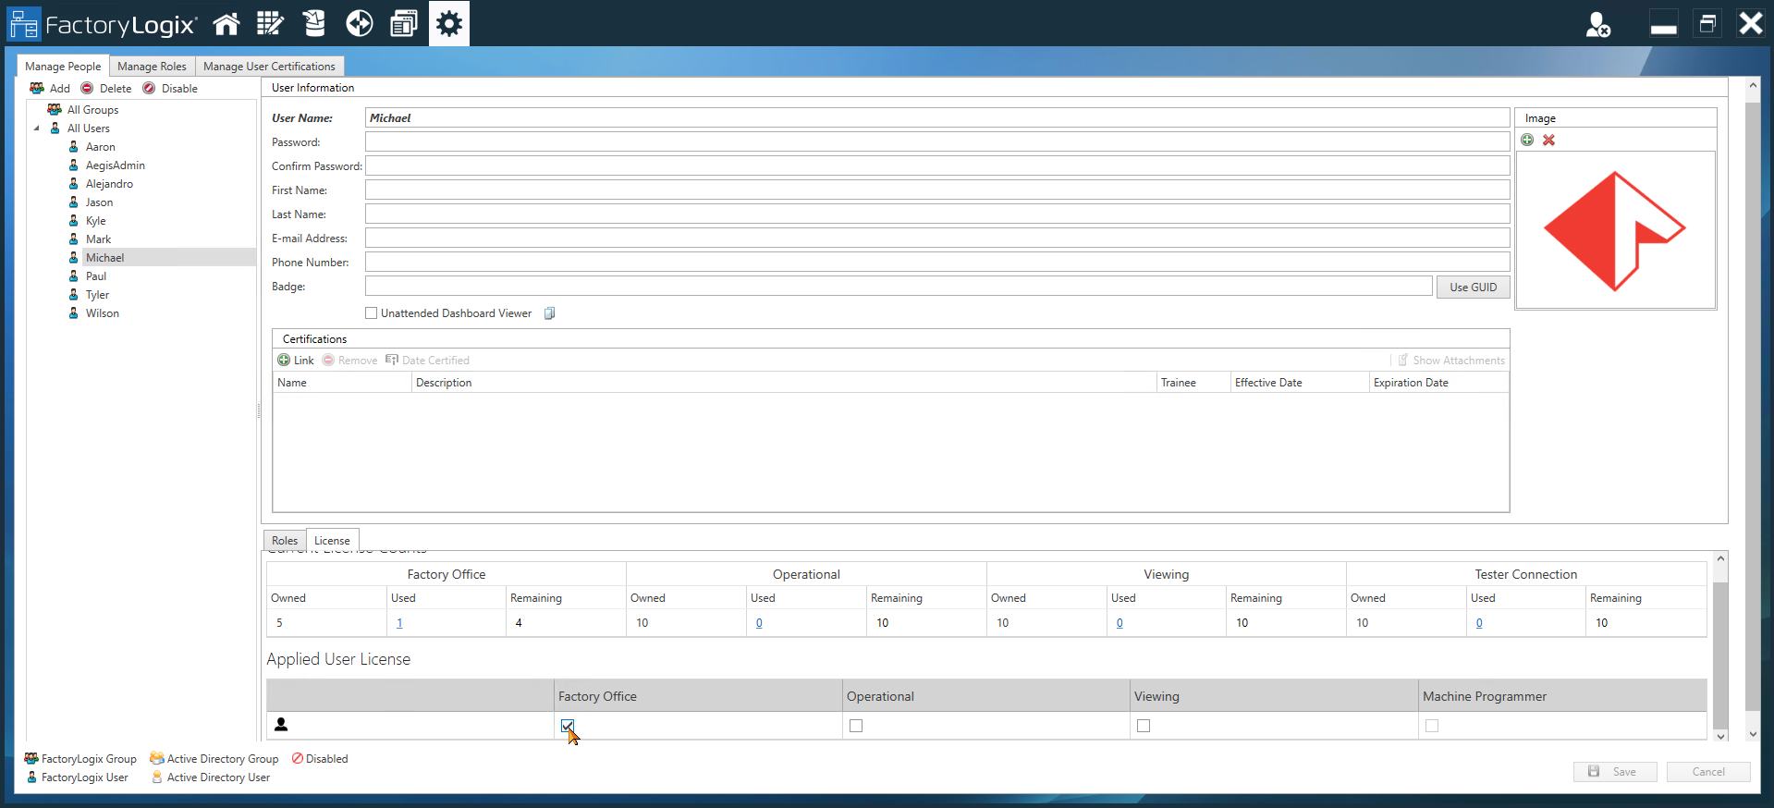1774x808 pixels.
Task: Open the Roles tab
Action: point(285,541)
